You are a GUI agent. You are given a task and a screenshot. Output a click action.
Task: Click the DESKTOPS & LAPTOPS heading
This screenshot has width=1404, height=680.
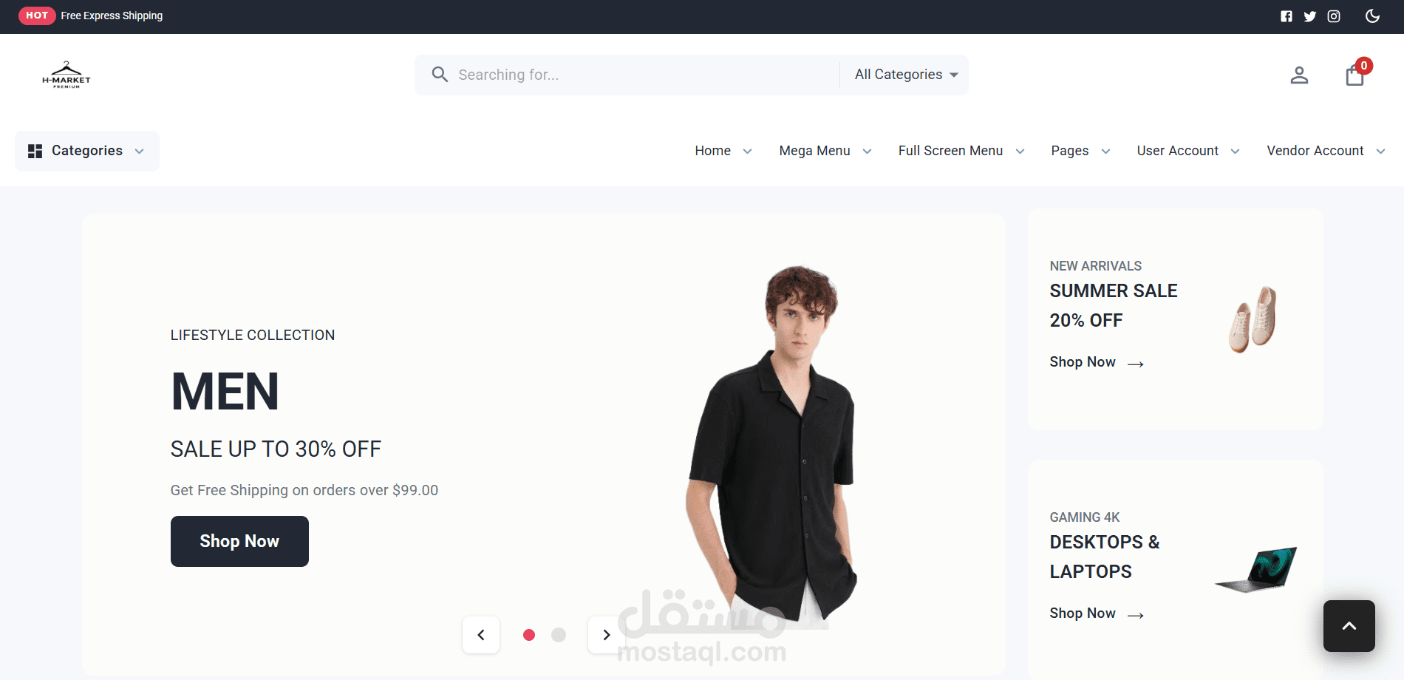1105,557
